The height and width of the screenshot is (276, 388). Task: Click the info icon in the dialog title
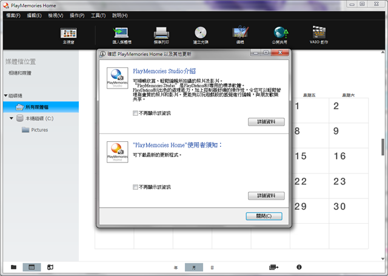click(x=102, y=54)
